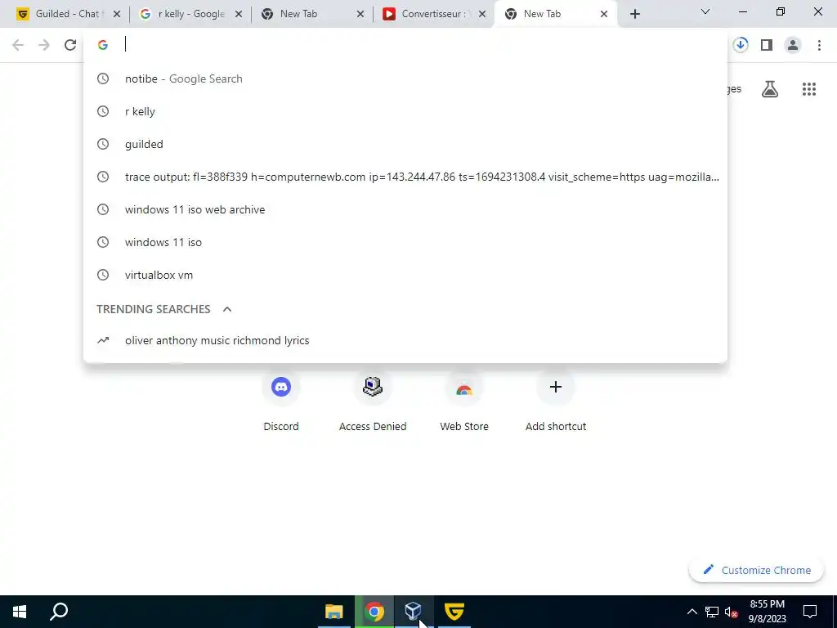Close the r kelly - Google tab
Screen dimensions: 837x628
[239, 14]
